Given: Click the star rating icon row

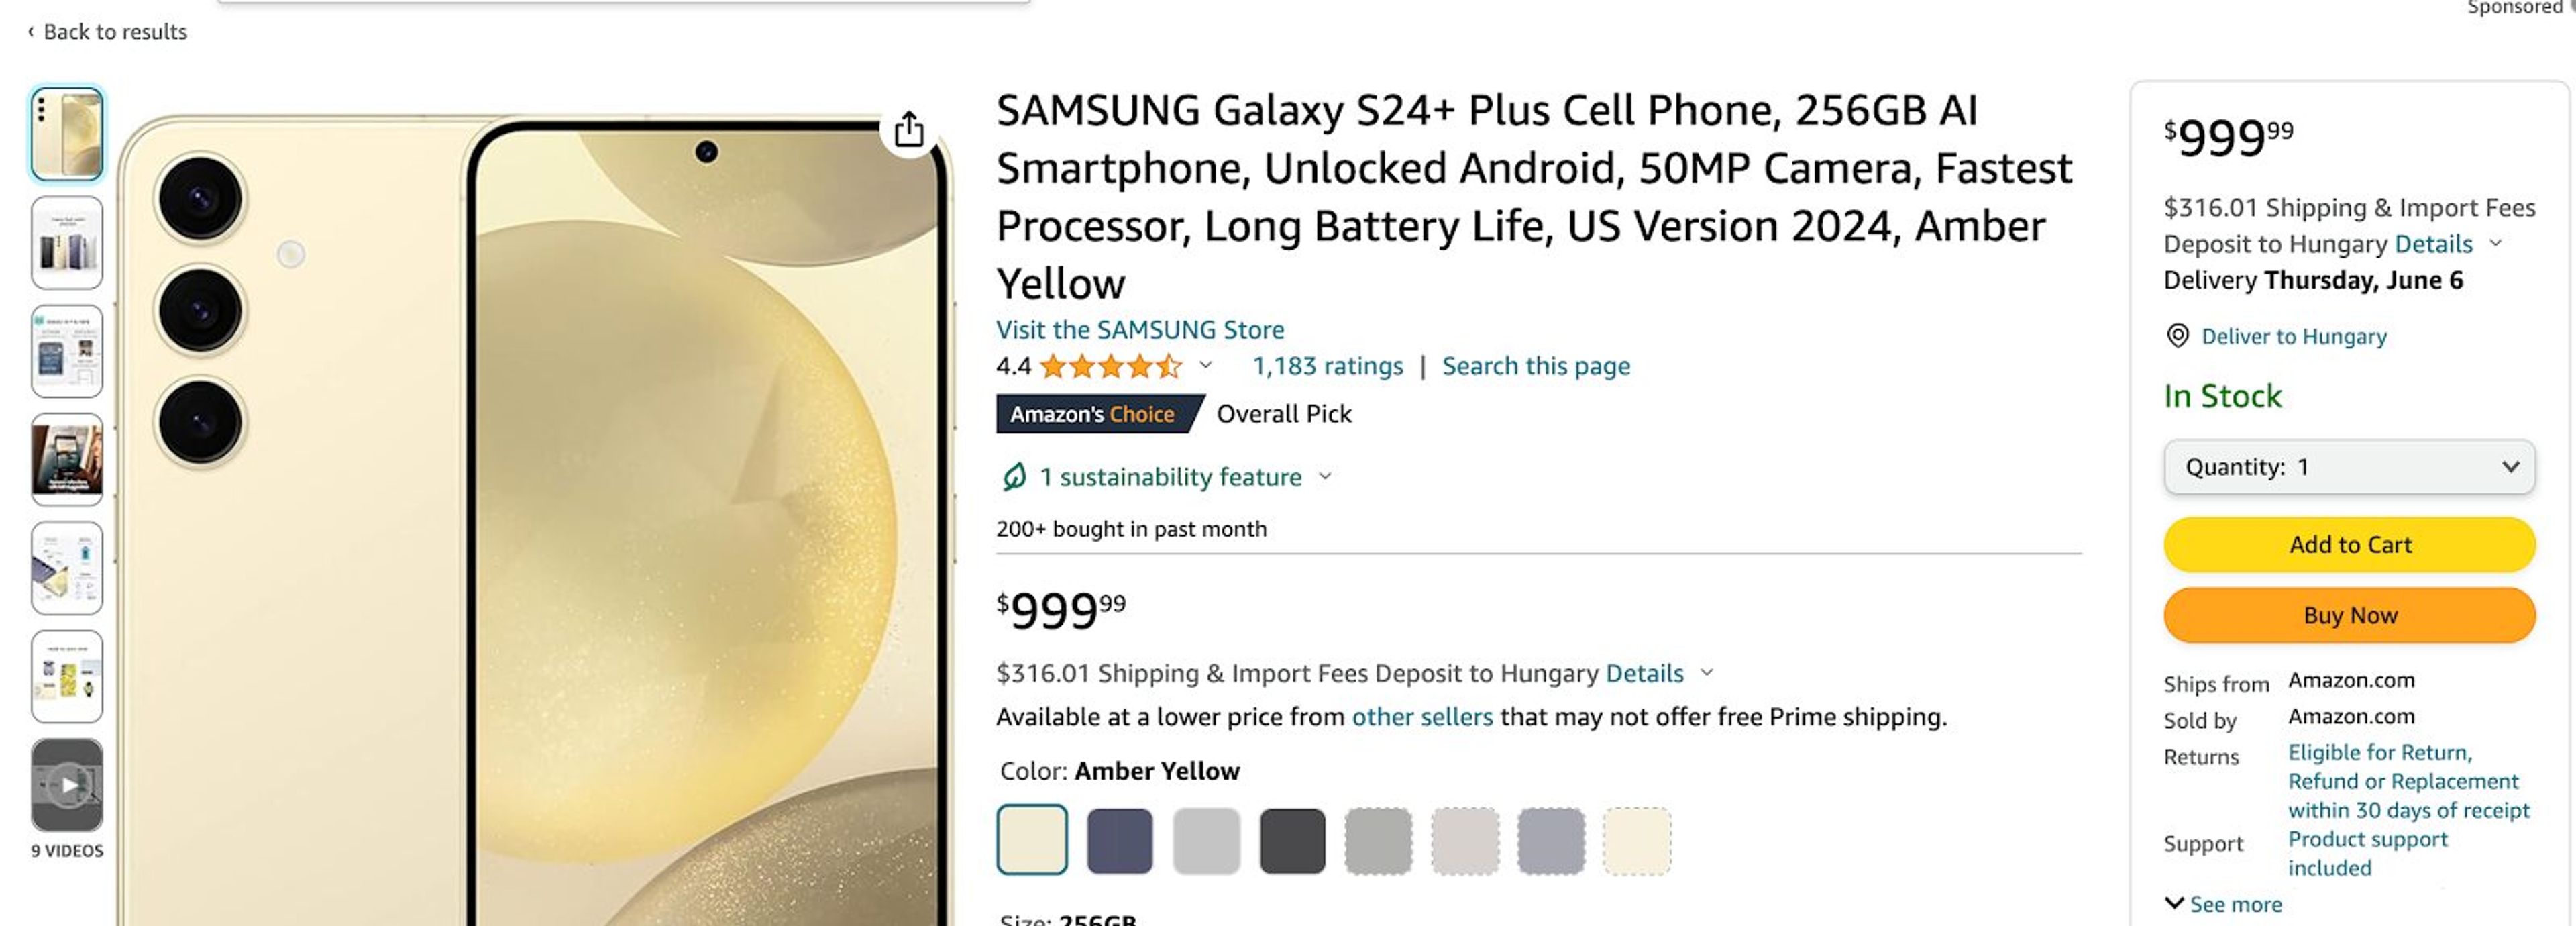Looking at the screenshot, I should [1110, 366].
